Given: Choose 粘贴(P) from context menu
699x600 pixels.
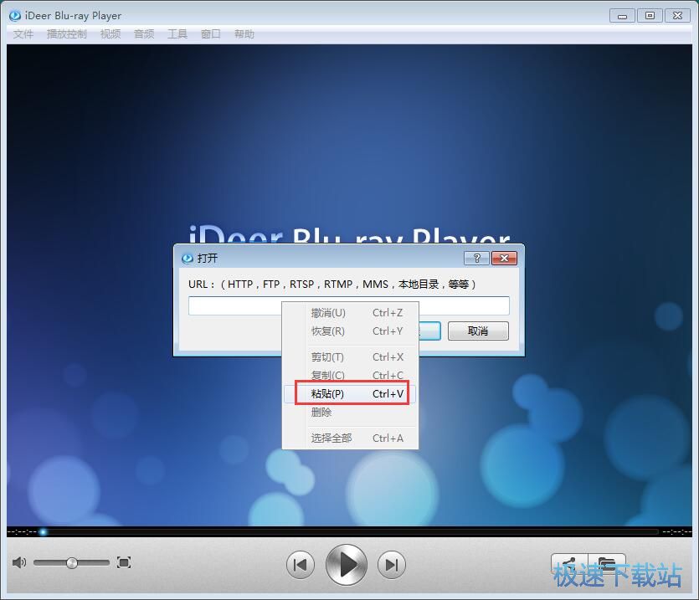Looking at the screenshot, I should click(350, 393).
